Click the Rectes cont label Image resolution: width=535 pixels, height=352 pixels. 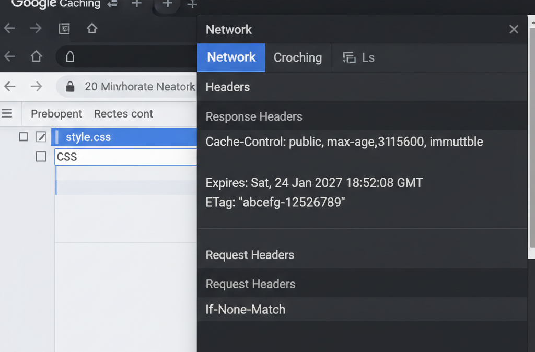pyautogui.click(x=123, y=113)
